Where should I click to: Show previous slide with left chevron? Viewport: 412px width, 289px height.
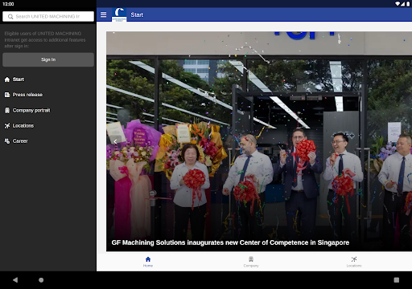click(x=115, y=141)
